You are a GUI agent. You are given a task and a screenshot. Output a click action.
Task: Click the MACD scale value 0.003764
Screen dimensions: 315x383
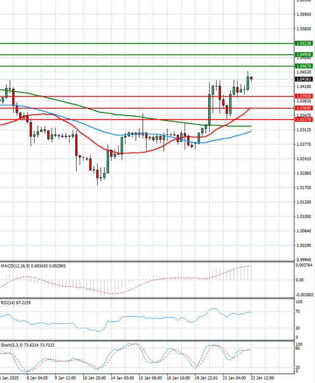(x=304, y=265)
